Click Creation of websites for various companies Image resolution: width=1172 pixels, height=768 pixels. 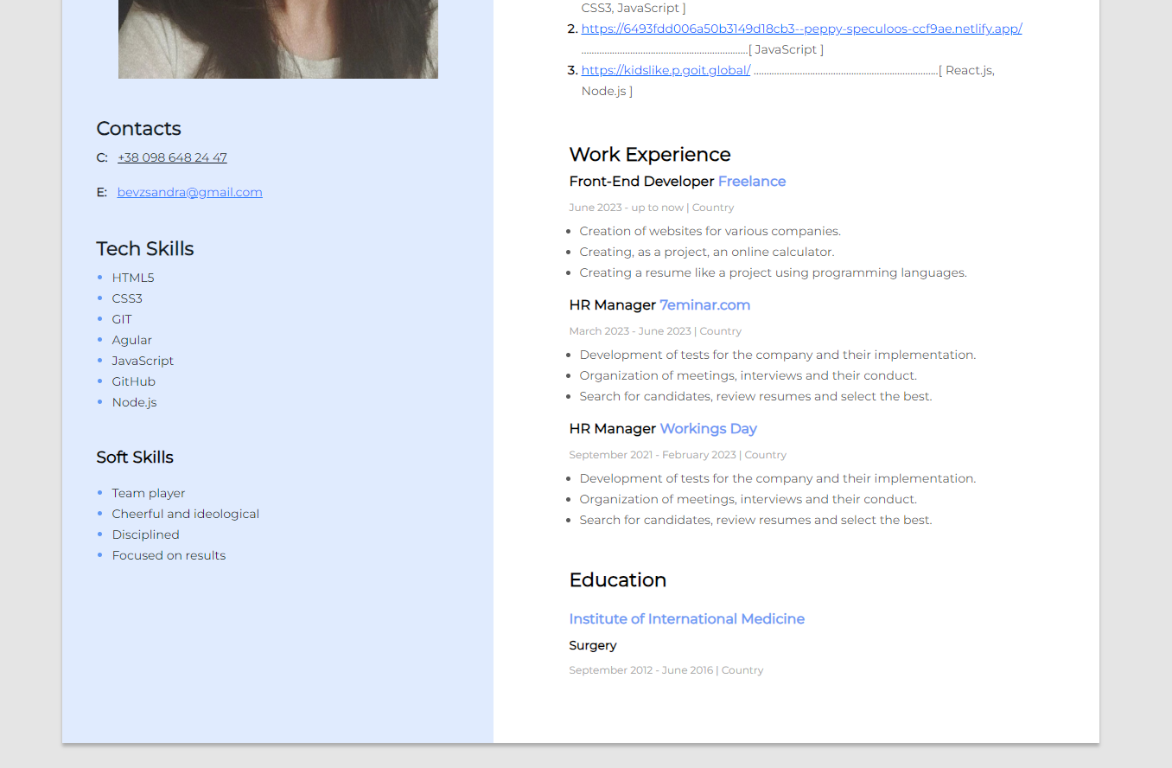click(710, 231)
